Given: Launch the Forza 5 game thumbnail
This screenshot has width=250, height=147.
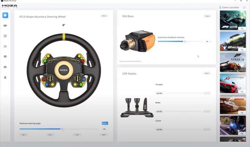Looking at the screenshot, I should [x=233, y=62].
